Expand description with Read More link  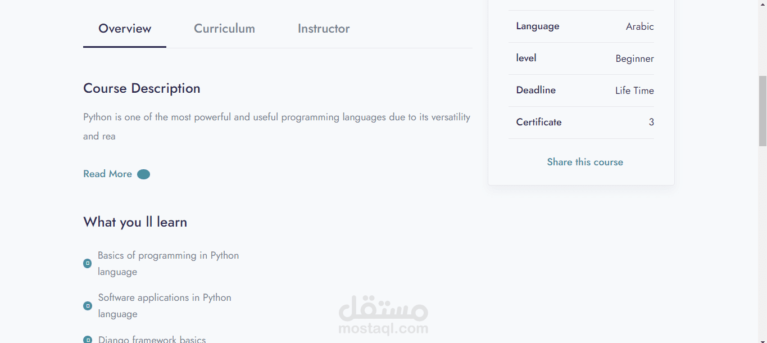(x=107, y=174)
